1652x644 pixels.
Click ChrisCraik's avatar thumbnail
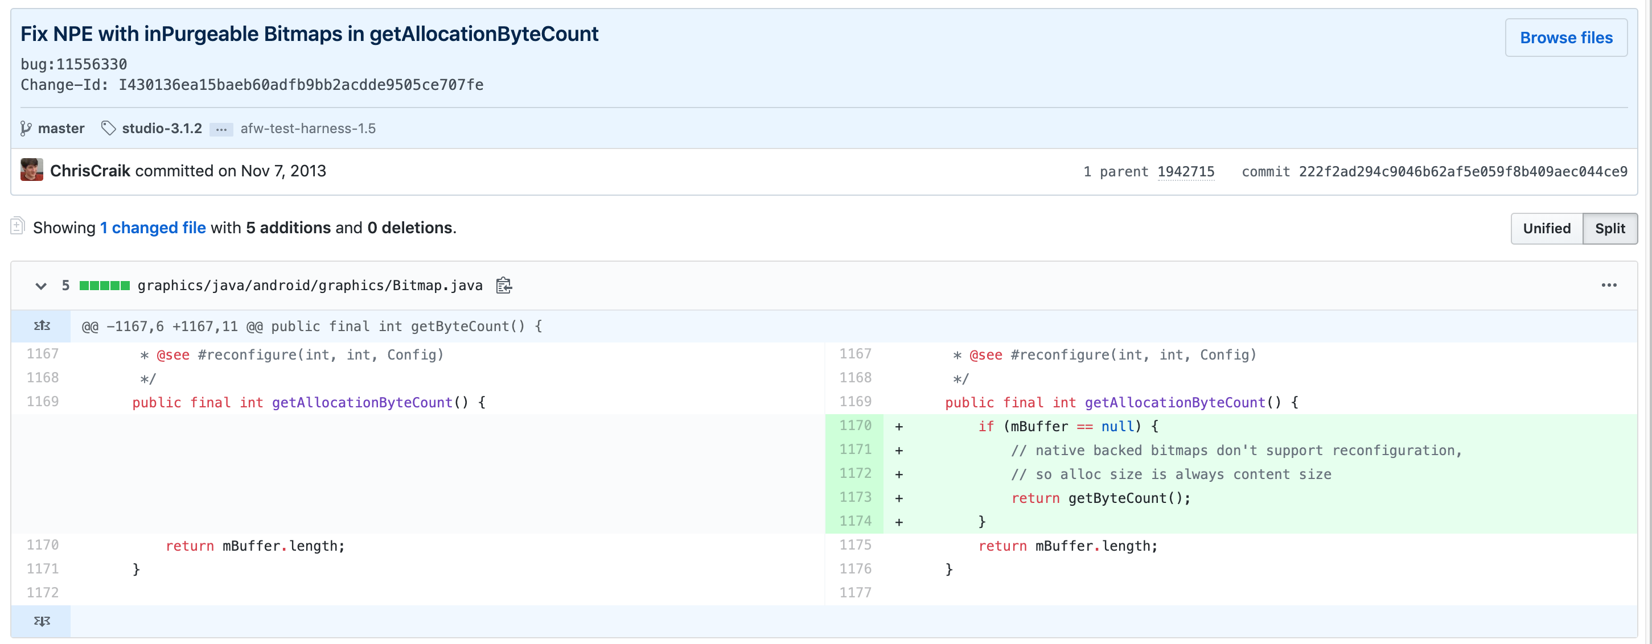[x=31, y=171]
